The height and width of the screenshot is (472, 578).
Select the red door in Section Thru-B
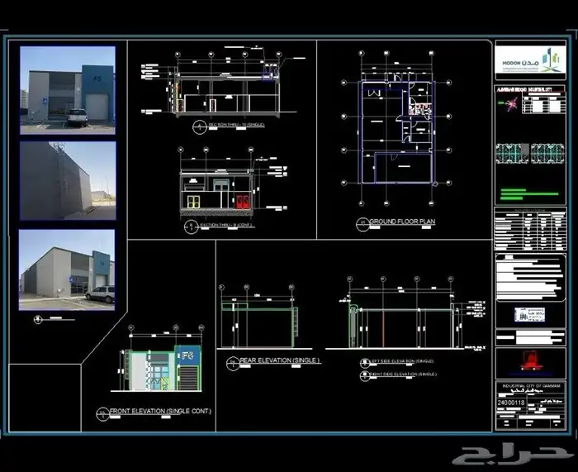pyautogui.click(x=242, y=203)
